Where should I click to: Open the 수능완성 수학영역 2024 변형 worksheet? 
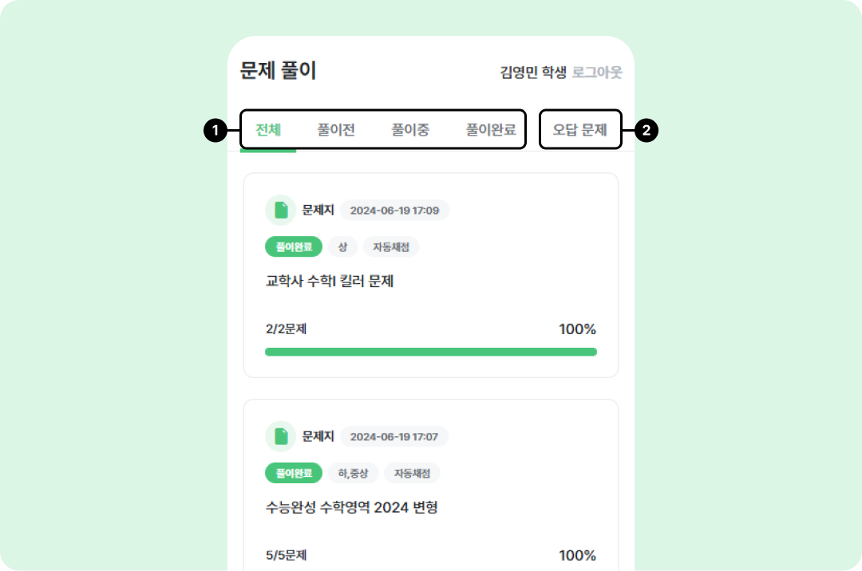(x=351, y=507)
